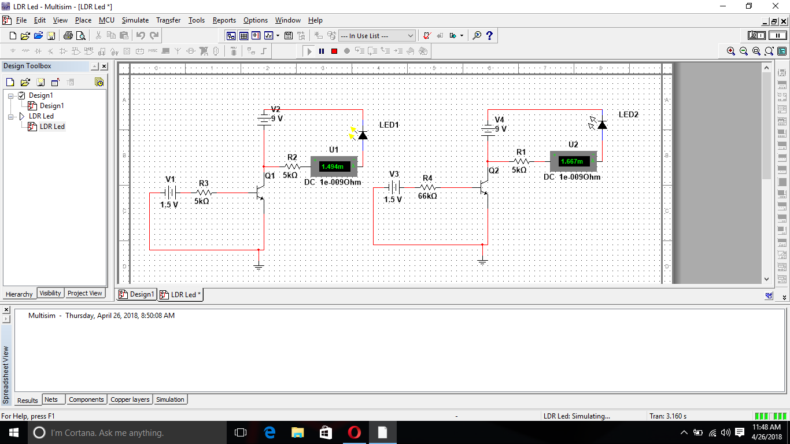
Task: Click the Zoom fit to page icon
Action: coord(769,51)
